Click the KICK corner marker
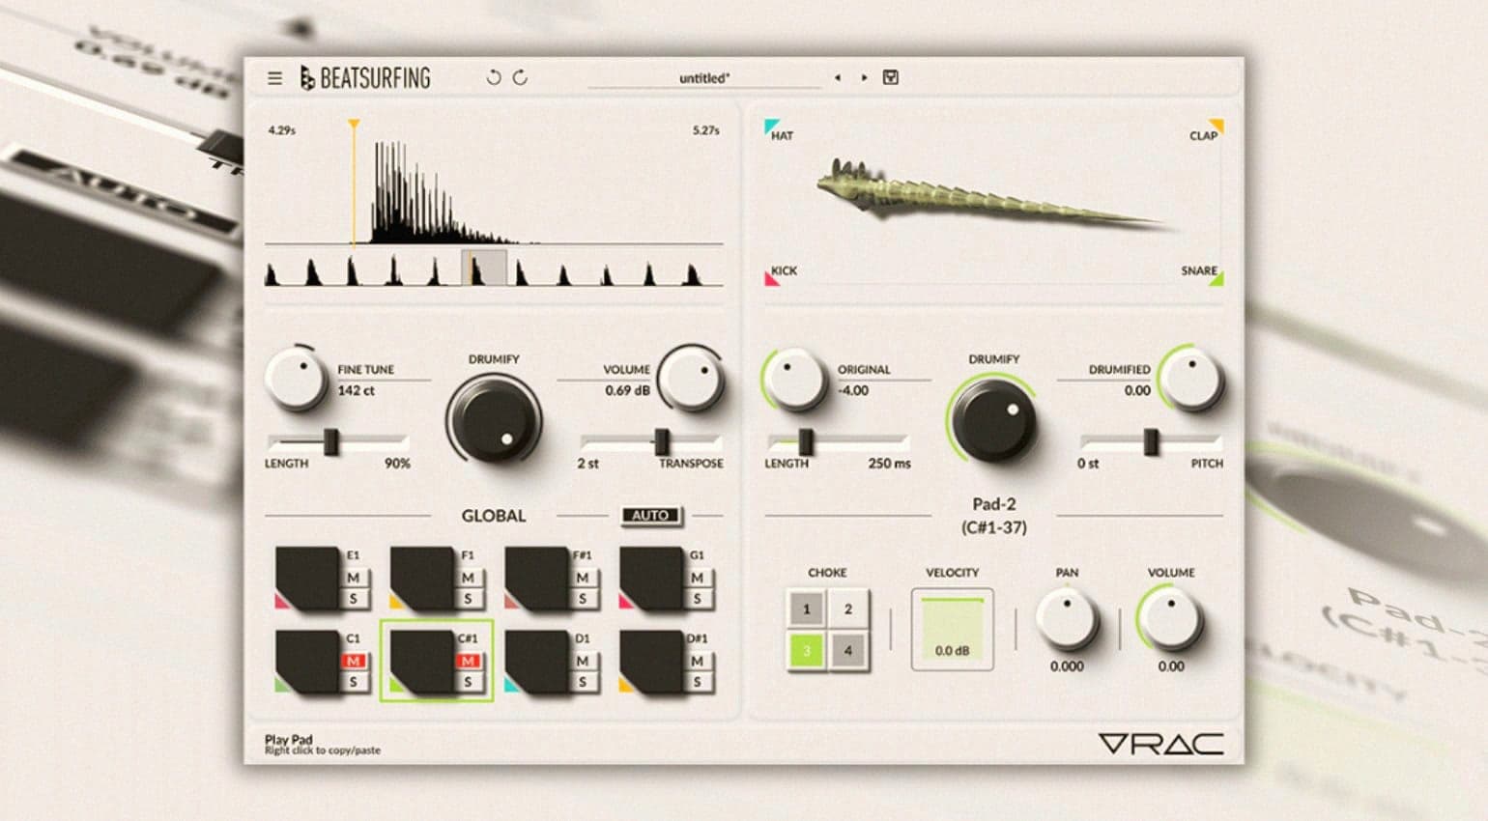 pyautogui.click(x=772, y=279)
